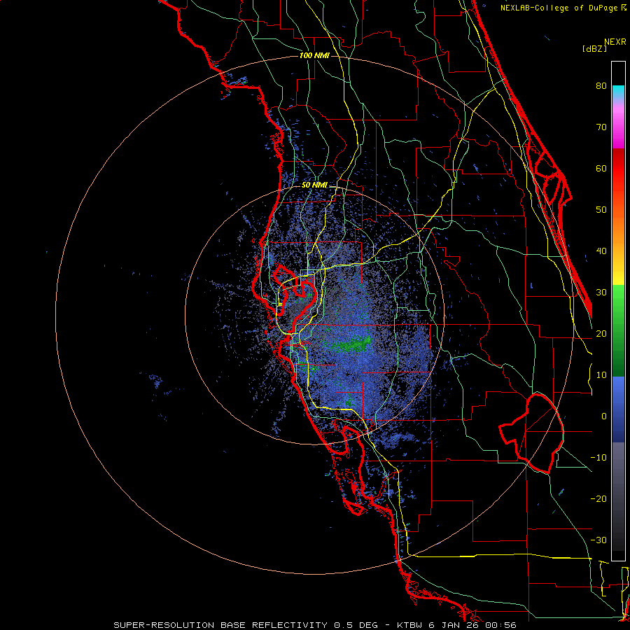Click the SUPER-RESOLUTION BASE REFLECTIVITY product title

[220, 625]
